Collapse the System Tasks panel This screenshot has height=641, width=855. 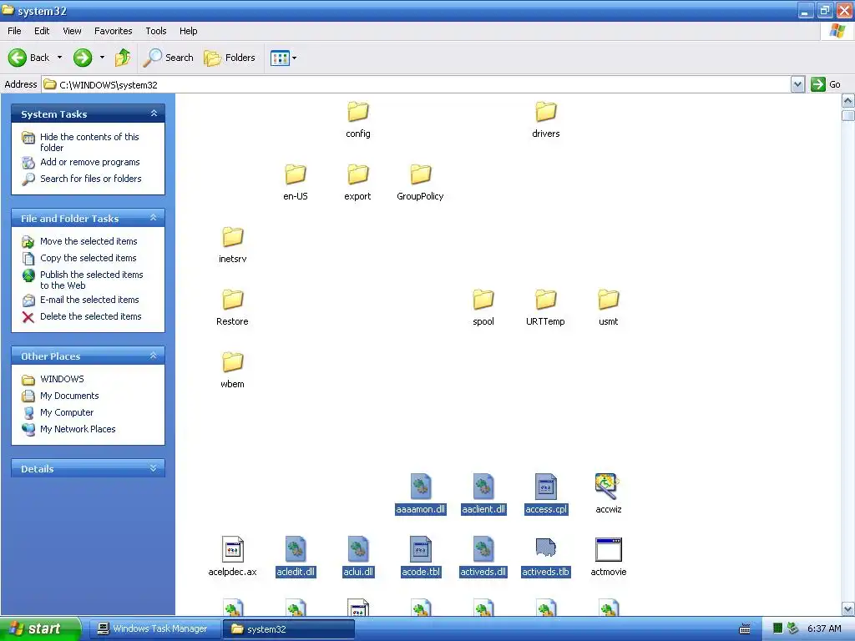click(x=154, y=114)
